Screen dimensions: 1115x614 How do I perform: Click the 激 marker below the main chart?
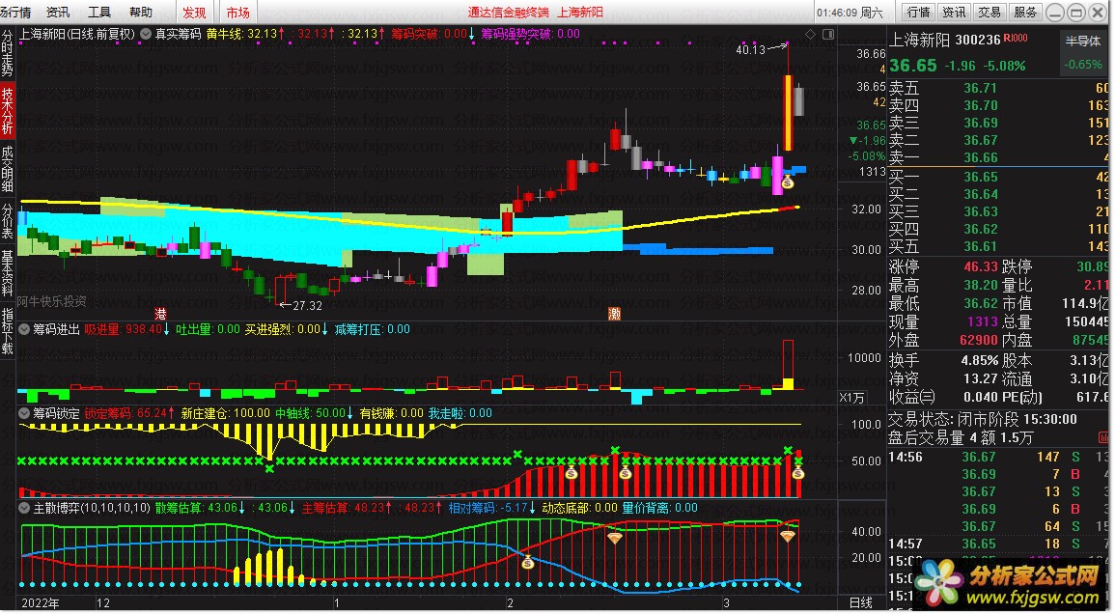click(x=614, y=314)
